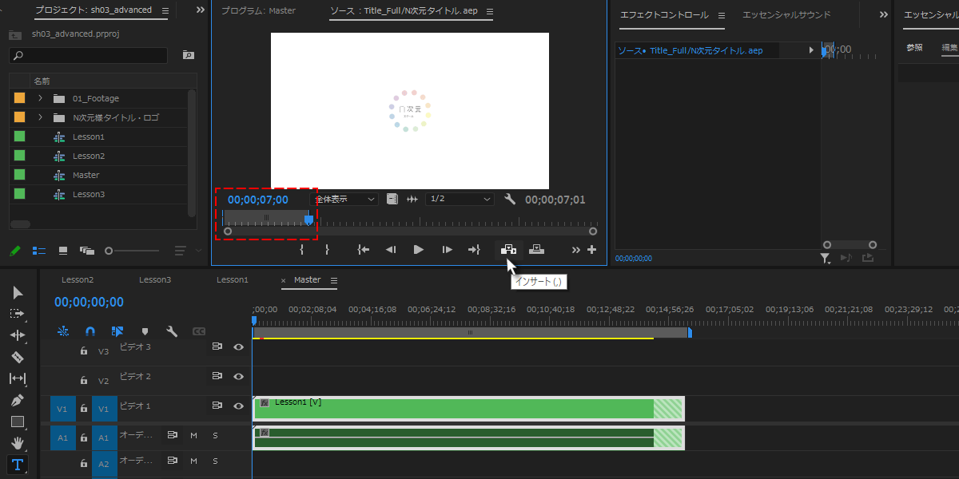Screen dimensions: 959x479
Task: Click the Insert button in source monitor
Action: click(x=508, y=249)
